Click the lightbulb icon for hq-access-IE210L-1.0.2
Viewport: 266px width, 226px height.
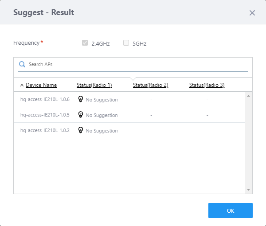tap(81, 130)
